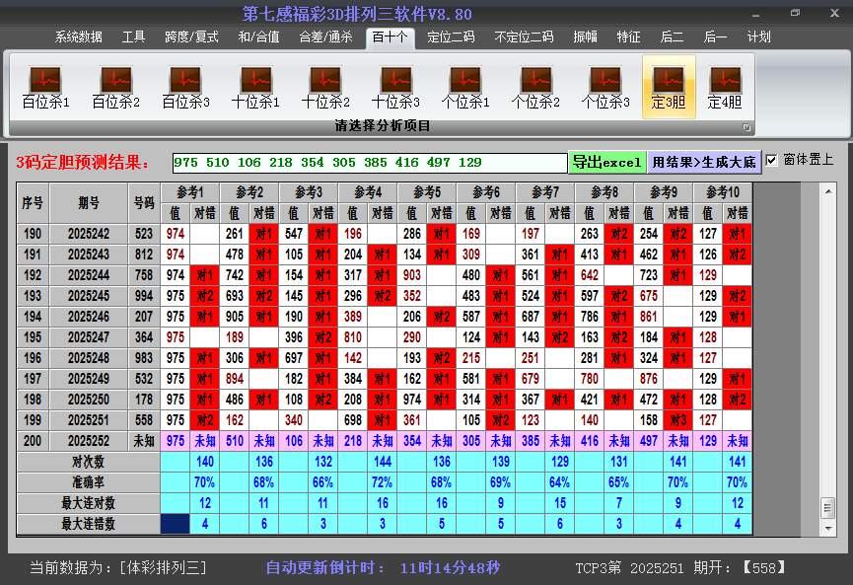Click the 最大连错数 summary row label
Viewport: 853px width, 585px height.
point(89,524)
